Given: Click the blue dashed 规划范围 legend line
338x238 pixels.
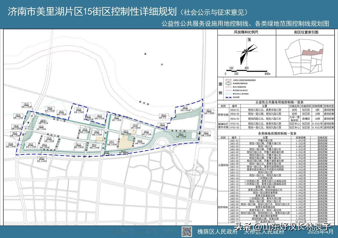Looking at the screenshot, I should click(x=228, y=97).
